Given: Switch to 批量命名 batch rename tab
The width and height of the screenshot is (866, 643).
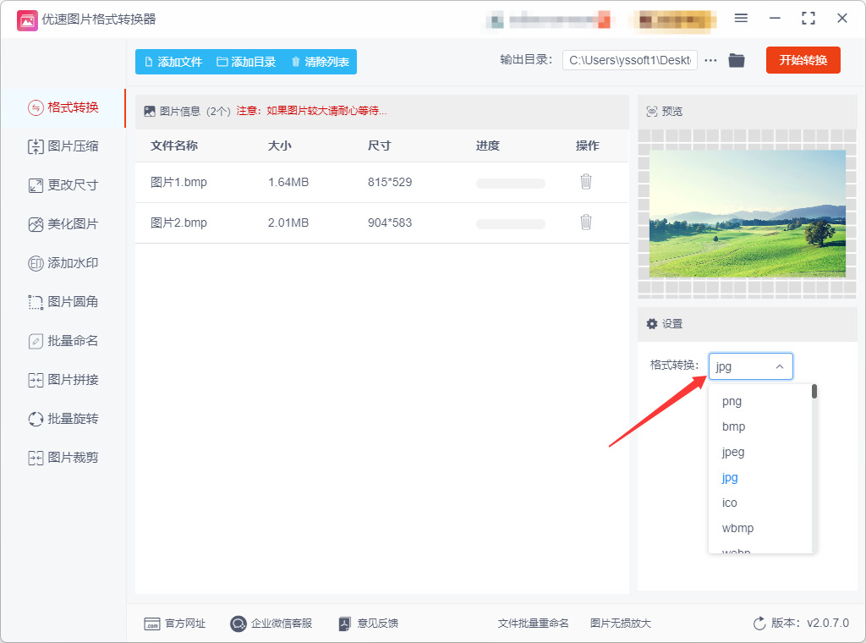Looking at the screenshot, I should 63,341.
